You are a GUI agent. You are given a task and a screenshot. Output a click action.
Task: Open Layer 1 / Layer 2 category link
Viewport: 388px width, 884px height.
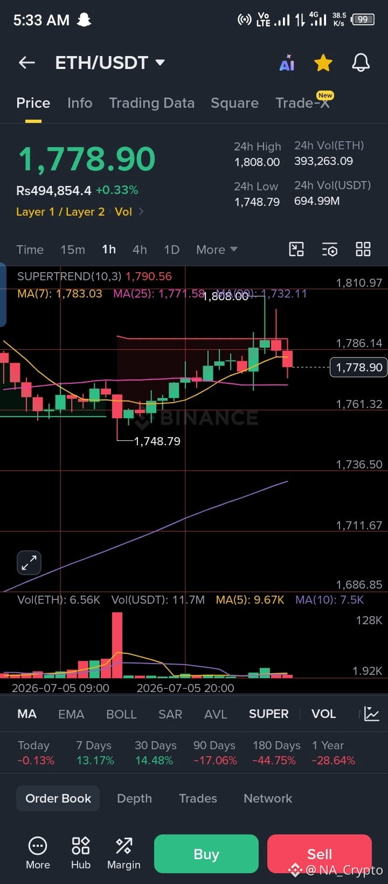click(60, 212)
